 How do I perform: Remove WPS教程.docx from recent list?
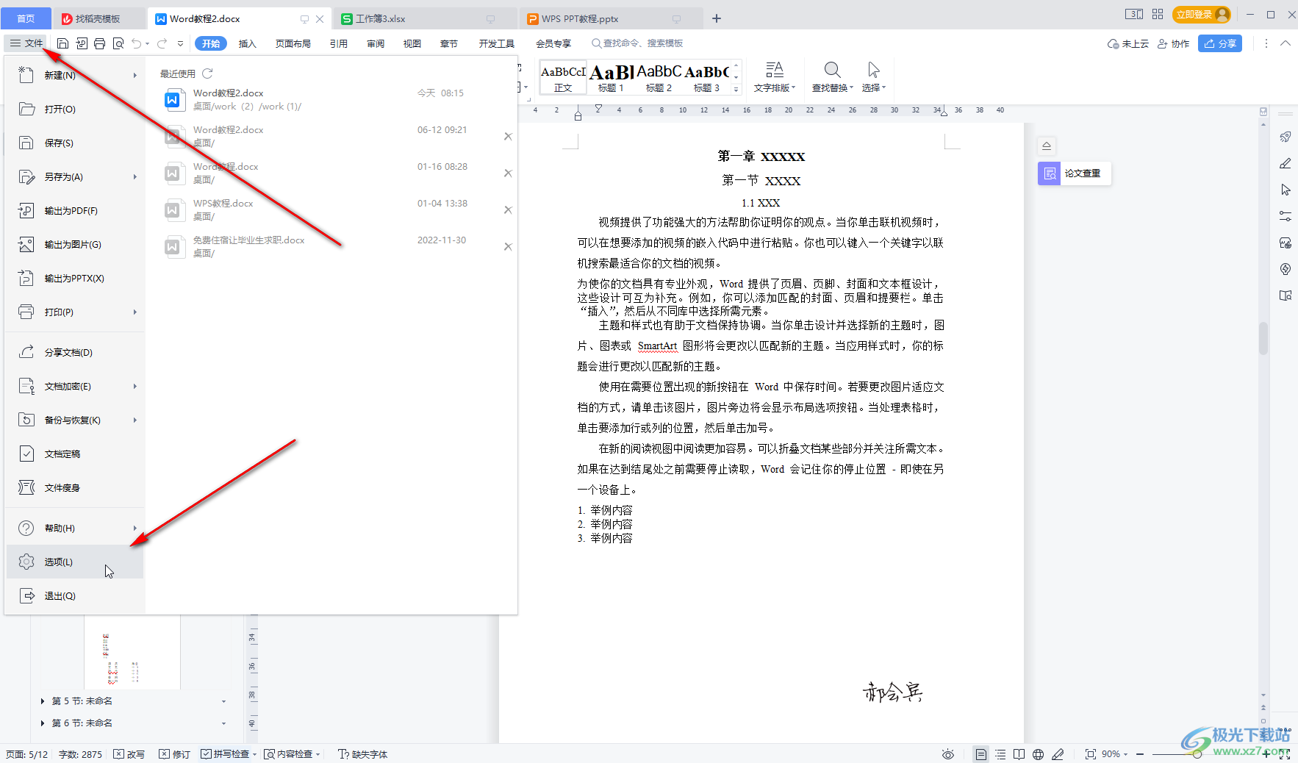pyautogui.click(x=507, y=210)
